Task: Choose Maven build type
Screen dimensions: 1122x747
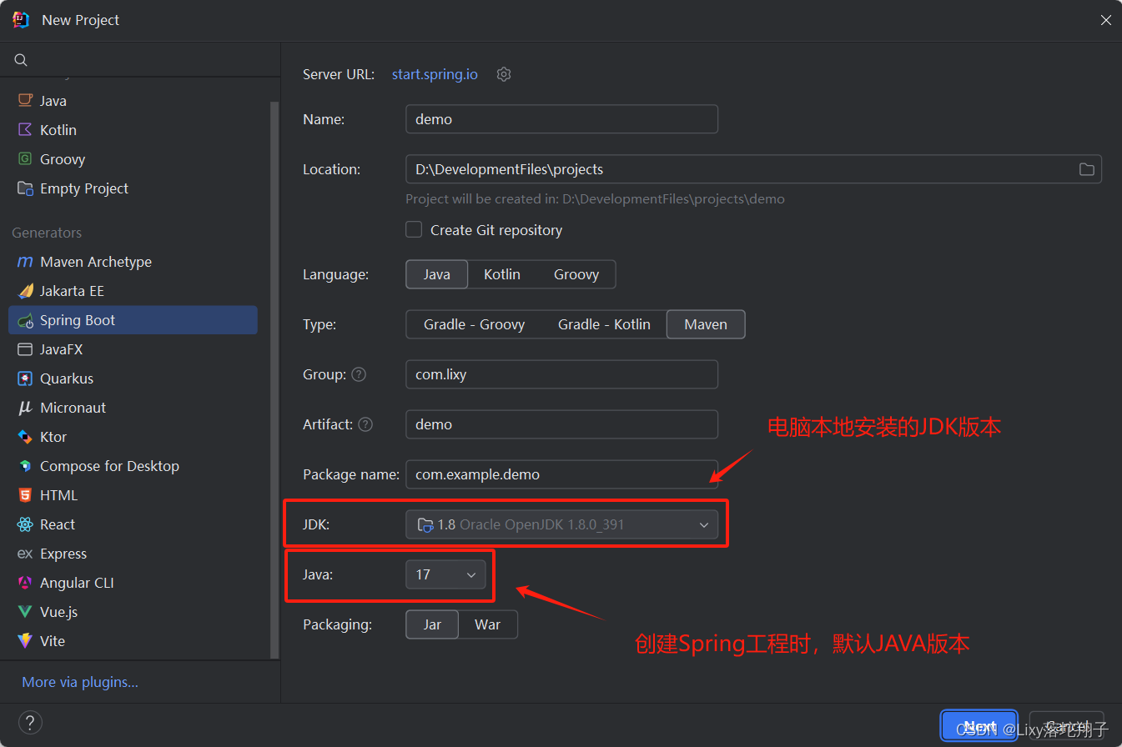Action: point(706,324)
